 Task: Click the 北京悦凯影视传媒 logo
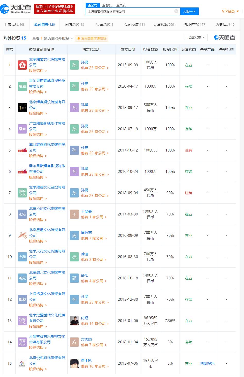tap(22, 363)
